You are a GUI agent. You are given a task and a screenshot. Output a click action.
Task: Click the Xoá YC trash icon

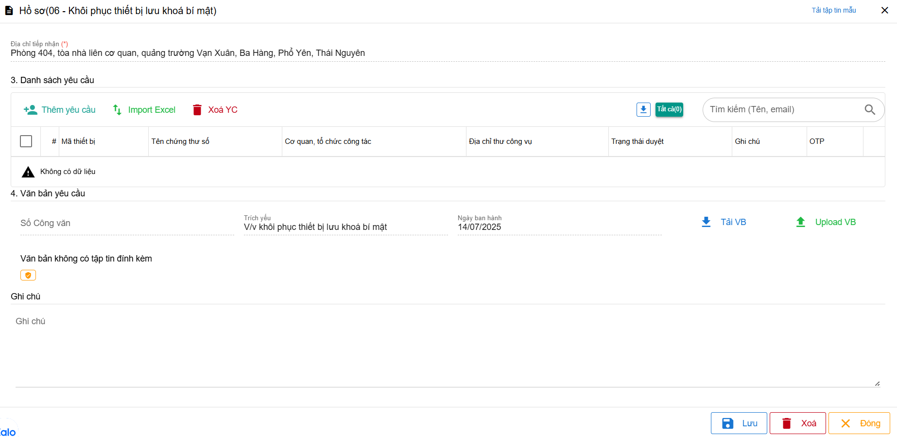pos(197,110)
